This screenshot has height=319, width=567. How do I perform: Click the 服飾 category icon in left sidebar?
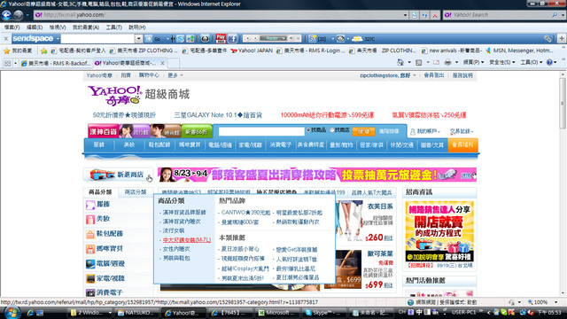pyautogui.click(x=90, y=205)
